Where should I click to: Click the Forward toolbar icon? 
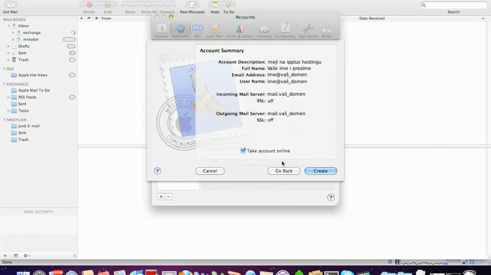pos(167,5)
